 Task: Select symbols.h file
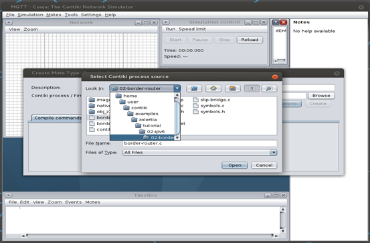(x=212, y=112)
